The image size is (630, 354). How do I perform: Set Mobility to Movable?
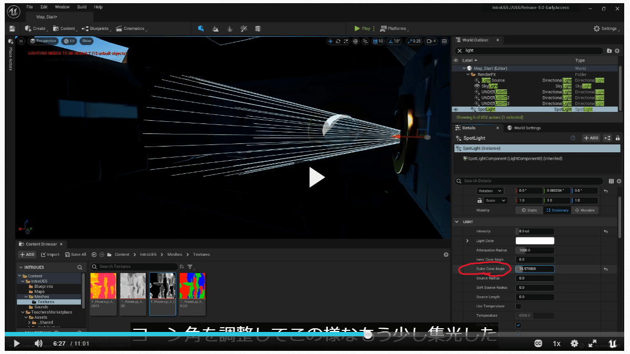(585, 210)
